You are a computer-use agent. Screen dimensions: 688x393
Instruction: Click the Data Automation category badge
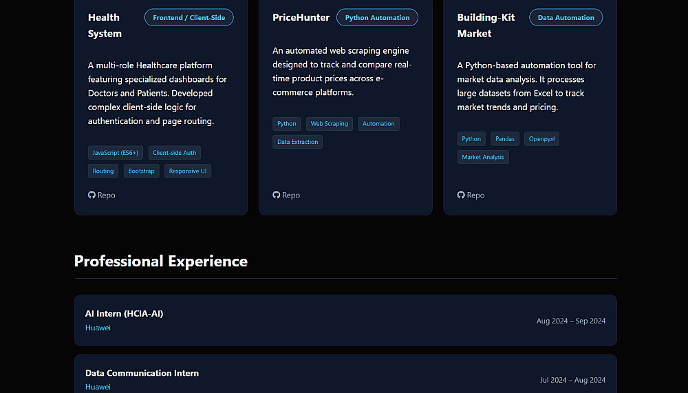(566, 18)
